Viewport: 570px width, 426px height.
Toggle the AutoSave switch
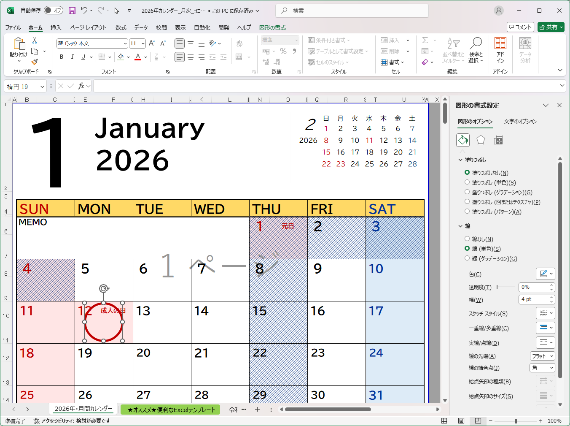54,11
